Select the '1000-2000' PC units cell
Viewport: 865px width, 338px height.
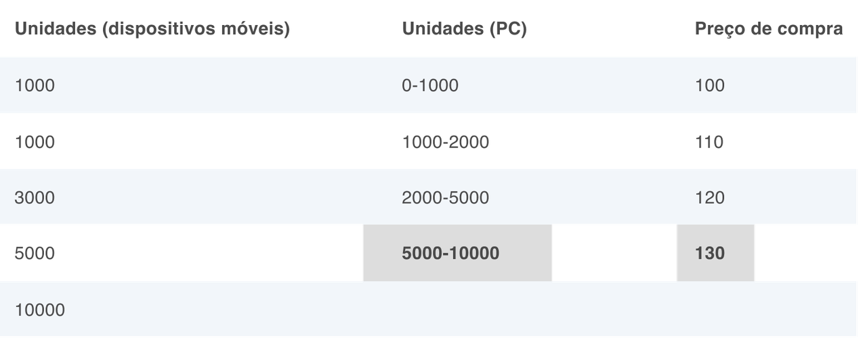point(446,142)
